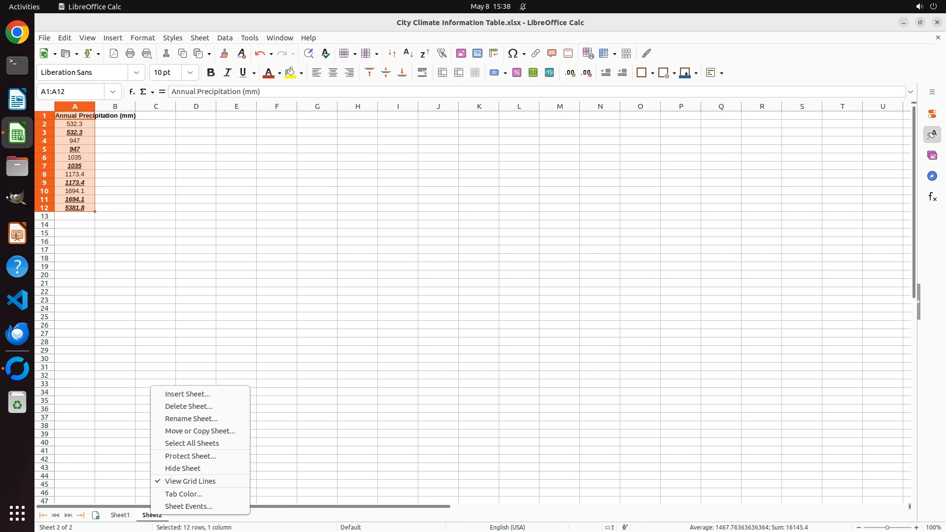Image resolution: width=946 pixels, height=532 pixels.
Task: Click the Format as Currency icon
Action: tap(494, 73)
